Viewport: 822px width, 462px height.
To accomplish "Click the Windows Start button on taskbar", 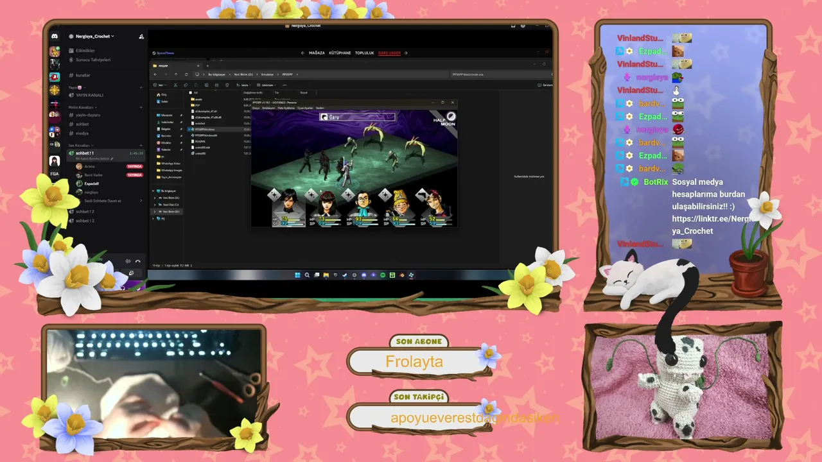I will pyautogui.click(x=297, y=275).
